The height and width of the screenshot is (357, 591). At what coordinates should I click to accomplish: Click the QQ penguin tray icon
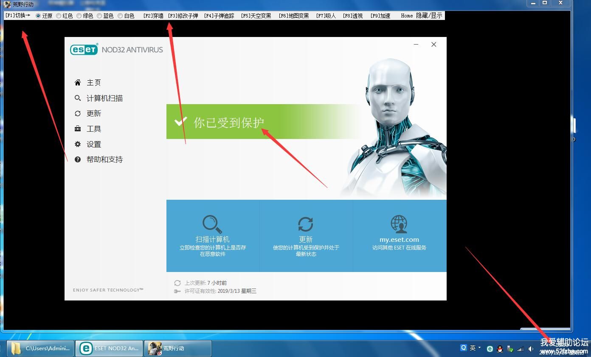[500, 349]
